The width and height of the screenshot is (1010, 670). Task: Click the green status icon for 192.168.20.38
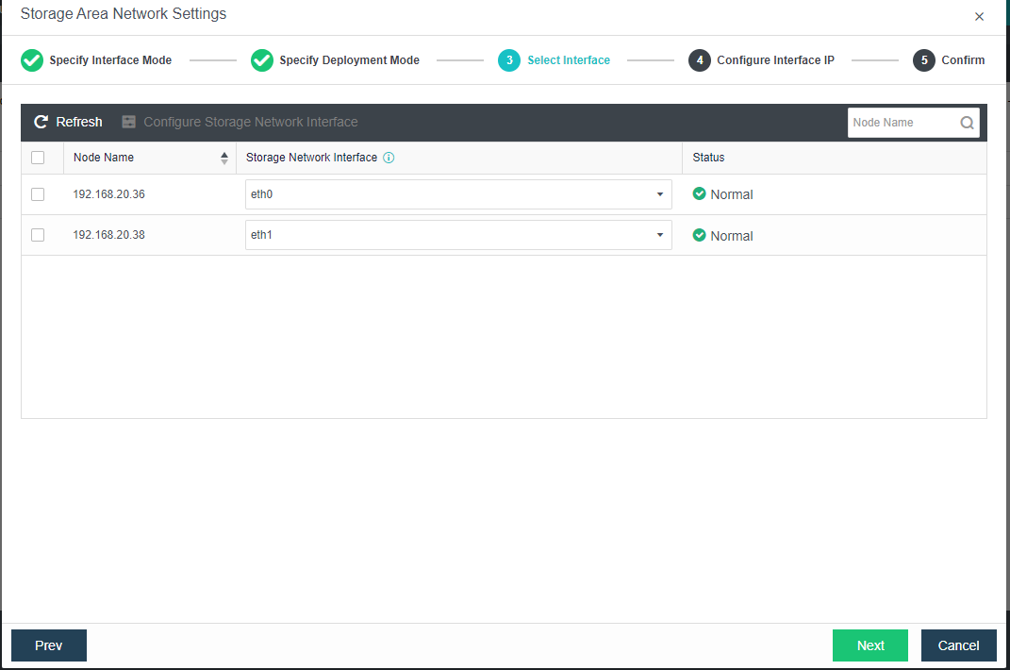click(x=699, y=235)
